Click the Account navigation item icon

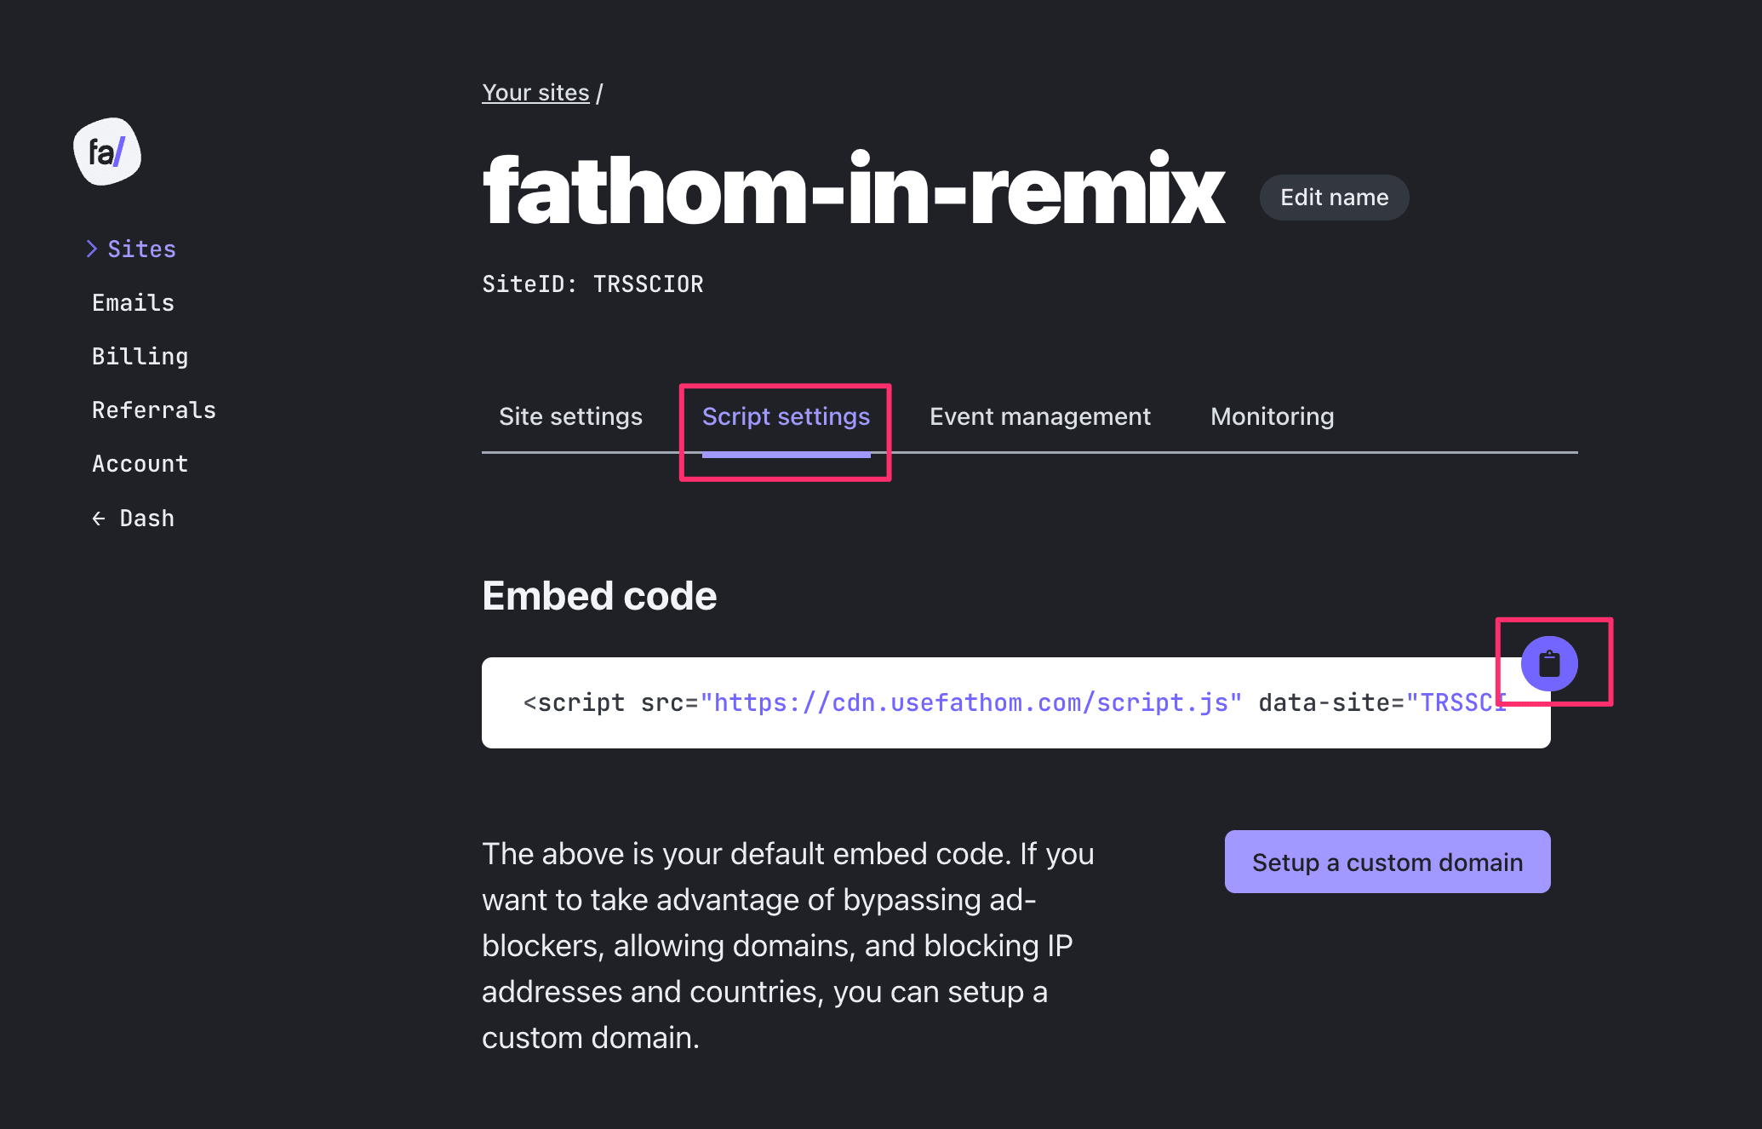click(137, 462)
